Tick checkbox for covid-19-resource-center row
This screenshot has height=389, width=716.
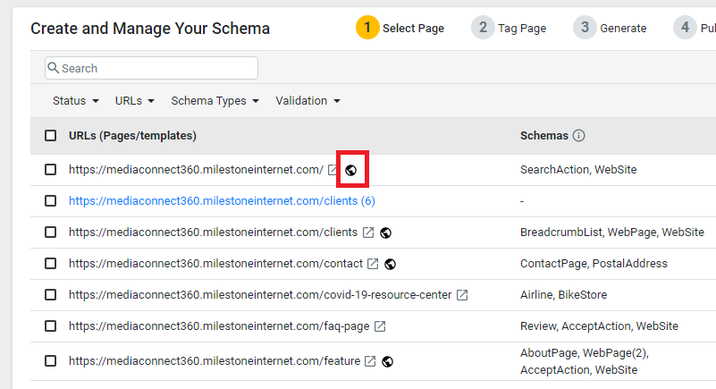coord(51,295)
